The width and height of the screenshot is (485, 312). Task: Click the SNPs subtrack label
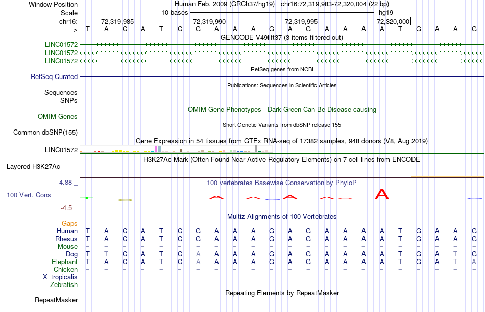pyautogui.click(x=69, y=100)
